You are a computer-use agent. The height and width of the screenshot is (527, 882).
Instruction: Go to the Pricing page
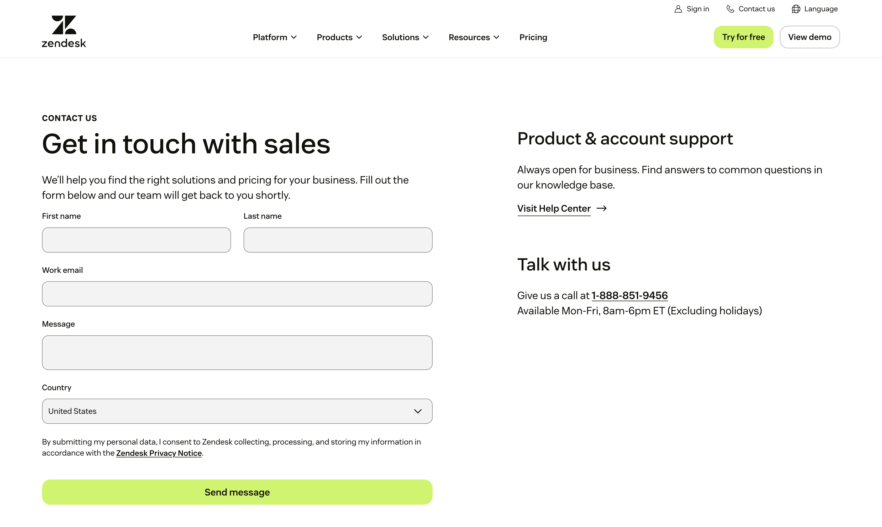click(x=533, y=37)
